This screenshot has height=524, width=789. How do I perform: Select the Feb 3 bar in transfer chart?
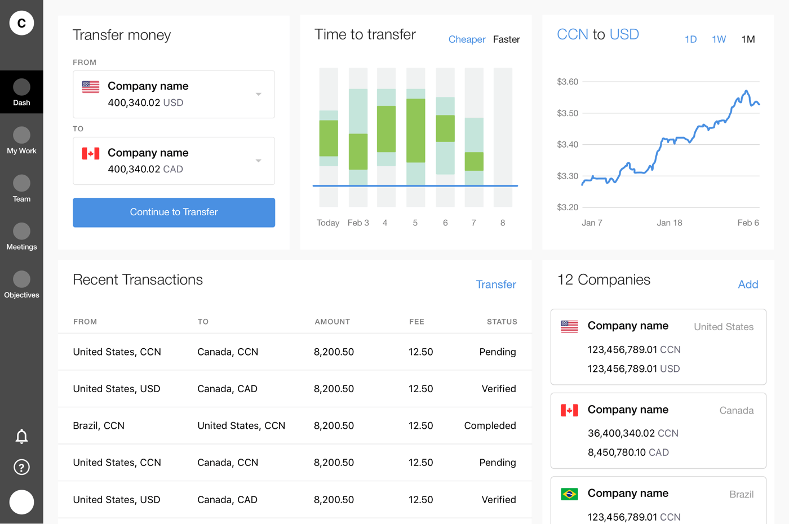click(x=358, y=137)
